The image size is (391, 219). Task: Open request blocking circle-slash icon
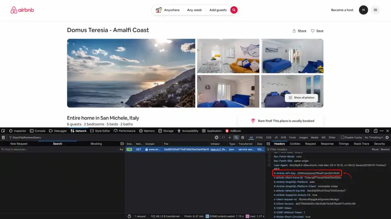click(242, 137)
